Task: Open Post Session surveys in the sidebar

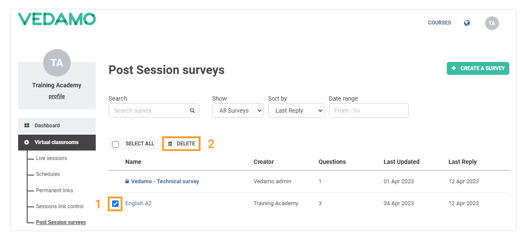Action: 61,222
